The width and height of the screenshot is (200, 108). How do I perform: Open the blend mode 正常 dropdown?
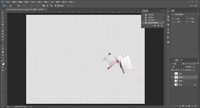178,67
